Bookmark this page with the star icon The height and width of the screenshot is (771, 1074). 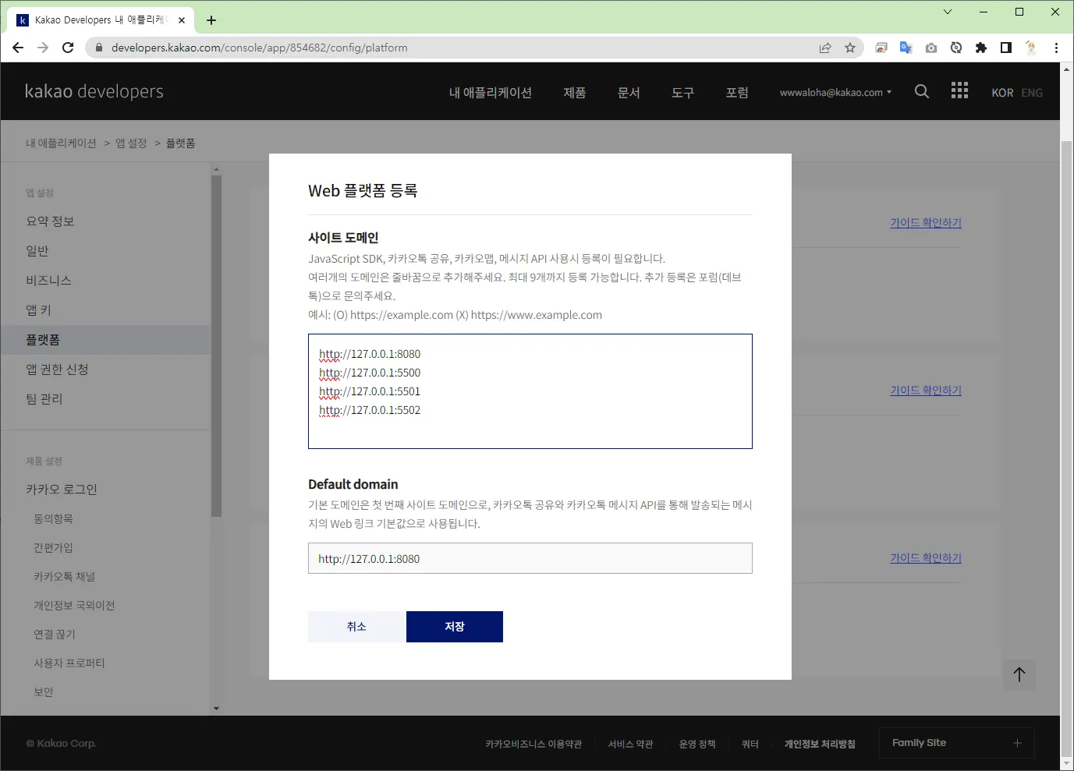click(x=850, y=48)
